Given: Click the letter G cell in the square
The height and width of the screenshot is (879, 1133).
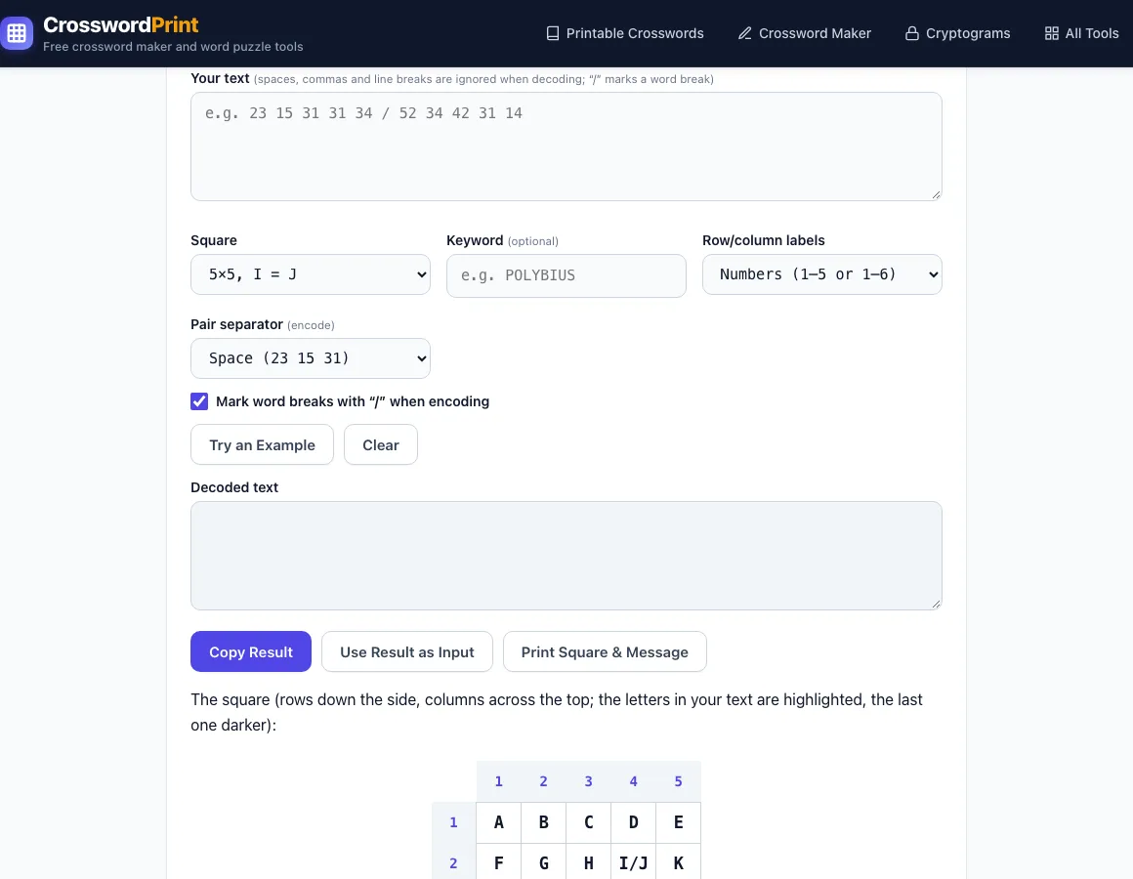Looking at the screenshot, I should [543, 861].
